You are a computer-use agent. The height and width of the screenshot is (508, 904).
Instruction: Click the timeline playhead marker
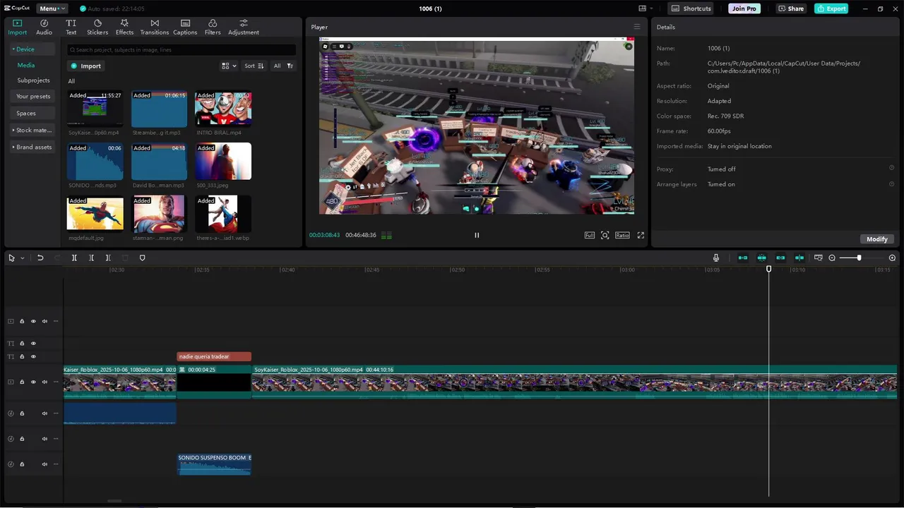click(x=769, y=269)
